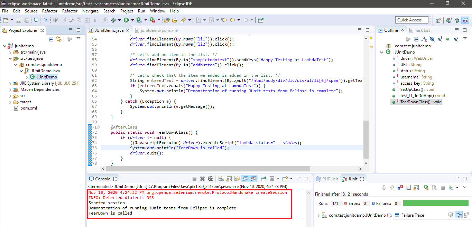
Task: Toggle Link with Editor in Project Explorer
Action: pyautogui.click(x=58, y=39)
